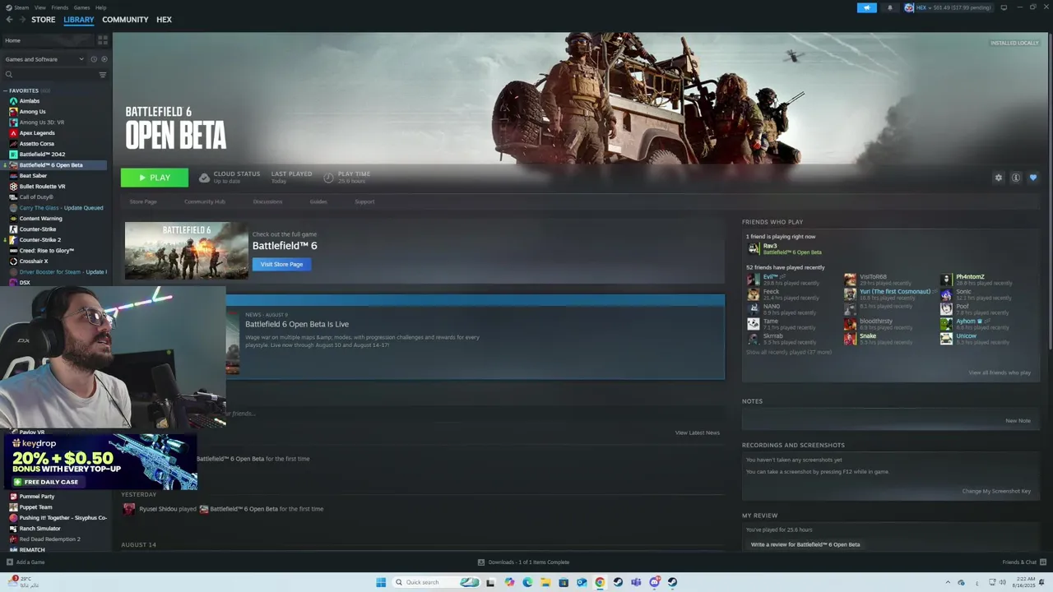Image resolution: width=1053 pixels, height=592 pixels.
Task: Click the back navigation arrow
Action: (x=10, y=20)
